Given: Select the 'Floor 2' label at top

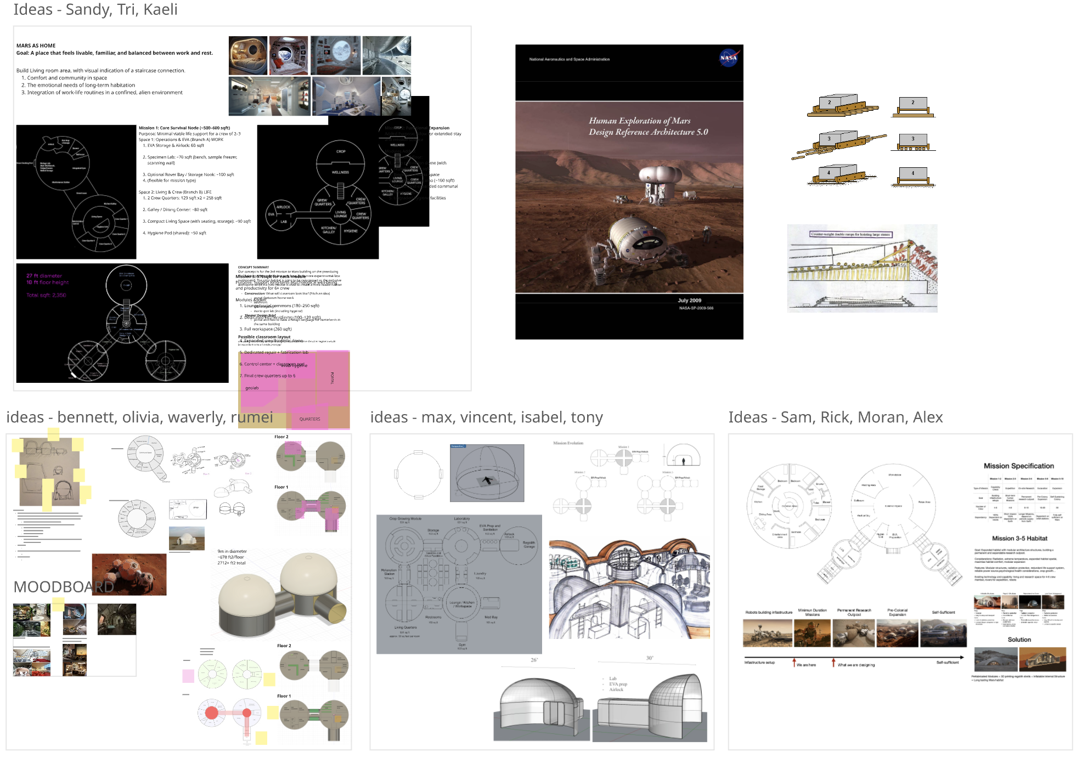Looking at the screenshot, I should [x=281, y=437].
